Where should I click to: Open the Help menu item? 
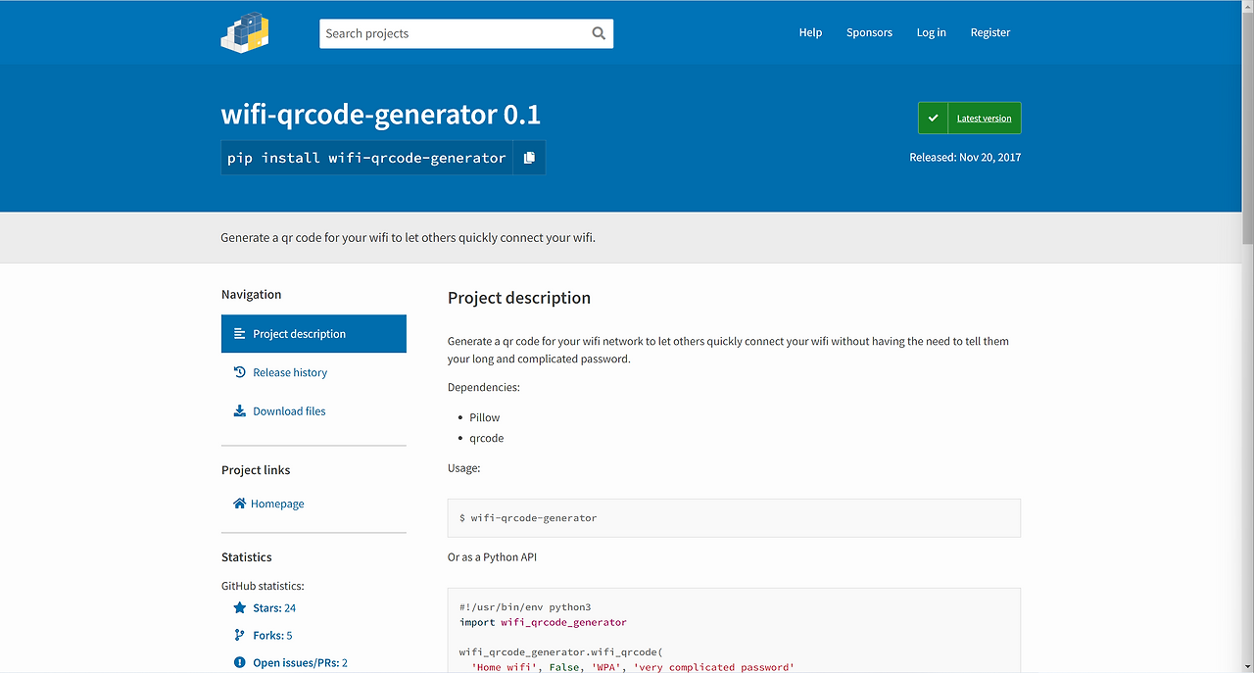click(810, 32)
